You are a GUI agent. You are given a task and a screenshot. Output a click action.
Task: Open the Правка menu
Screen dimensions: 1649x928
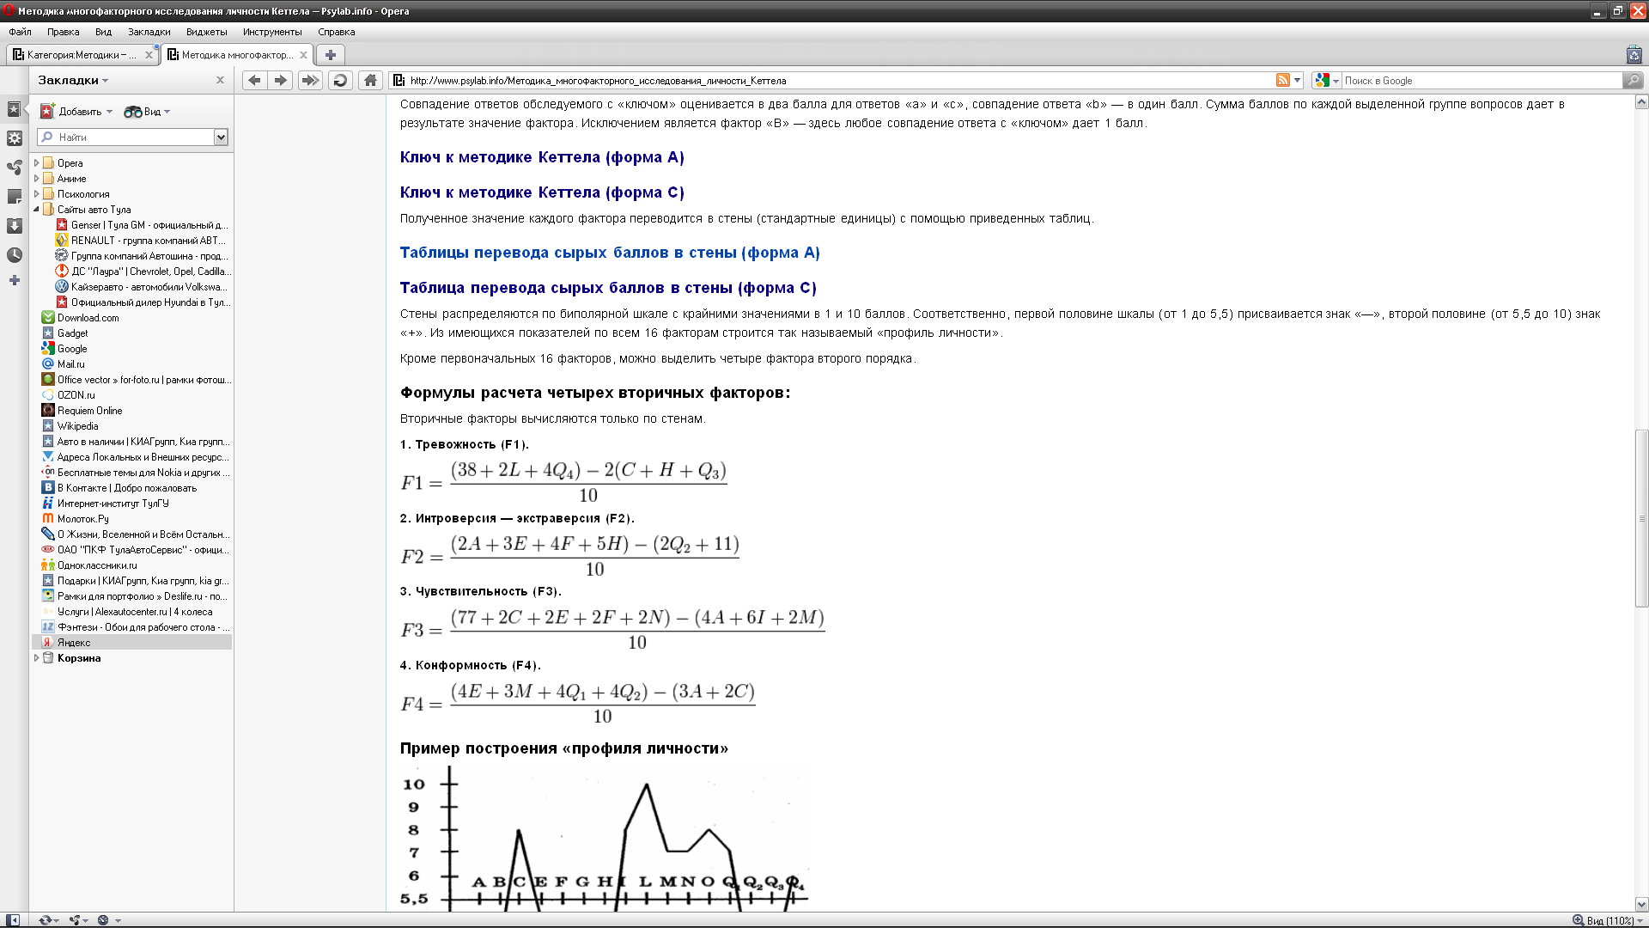(64, 32)
